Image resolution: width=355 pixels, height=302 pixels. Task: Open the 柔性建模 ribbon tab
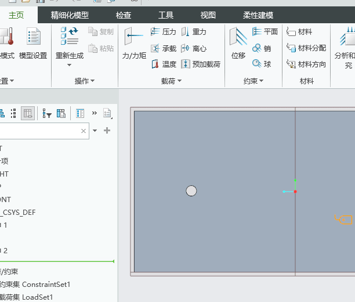(258, 15)
